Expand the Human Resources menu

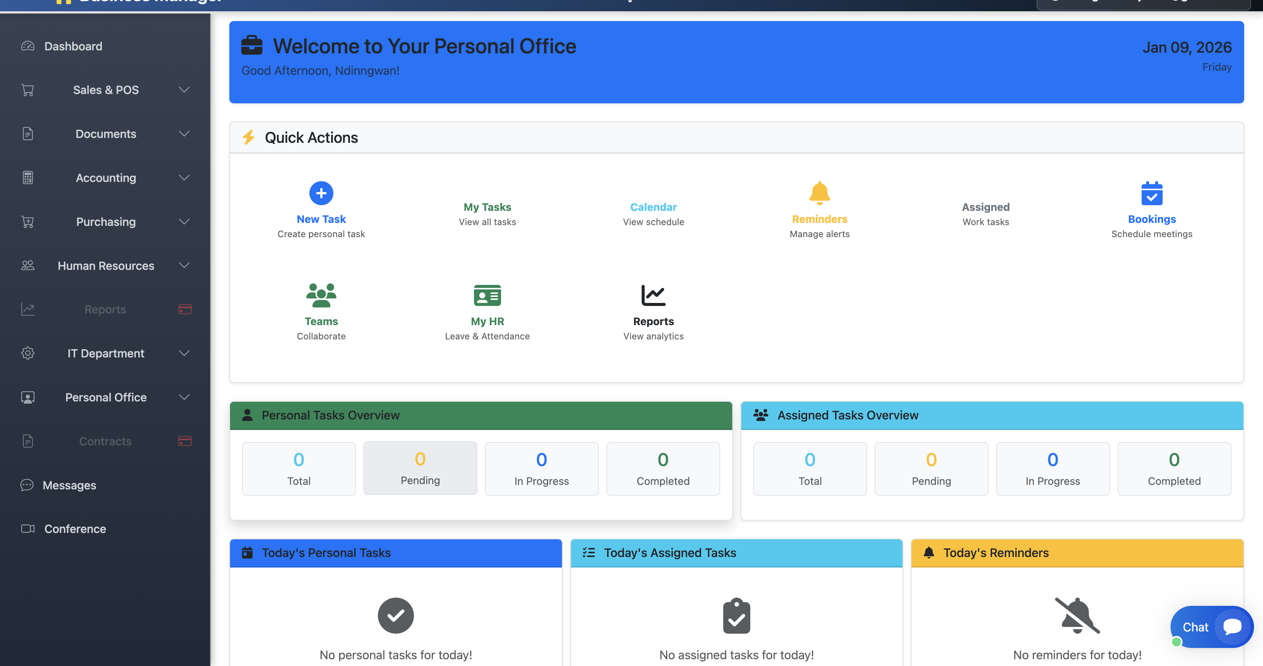pyautogui.click(x=105, y=266)
